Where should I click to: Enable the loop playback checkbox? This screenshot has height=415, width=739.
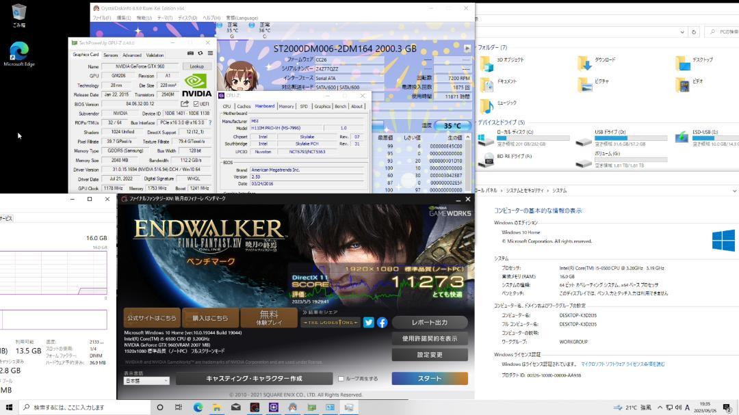coord(341,379)
